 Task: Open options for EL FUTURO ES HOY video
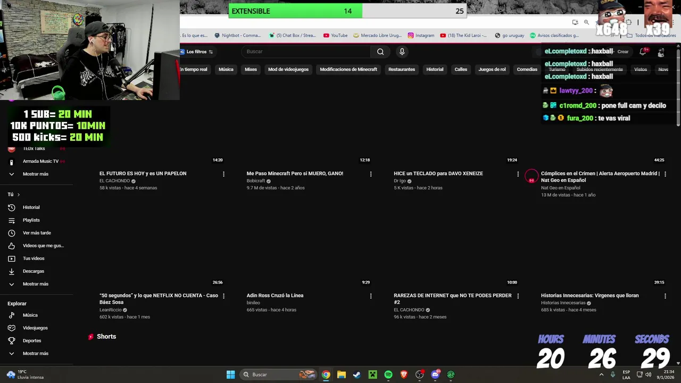tap(223, 174)
